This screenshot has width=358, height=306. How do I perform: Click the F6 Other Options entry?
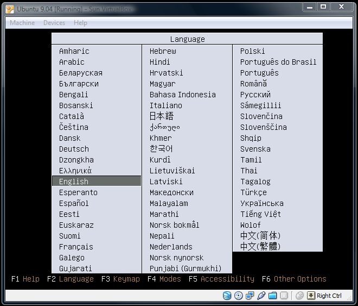coord(294,279)
